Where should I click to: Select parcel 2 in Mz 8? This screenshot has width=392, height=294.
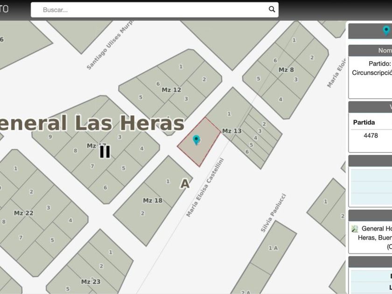[312, 57]
